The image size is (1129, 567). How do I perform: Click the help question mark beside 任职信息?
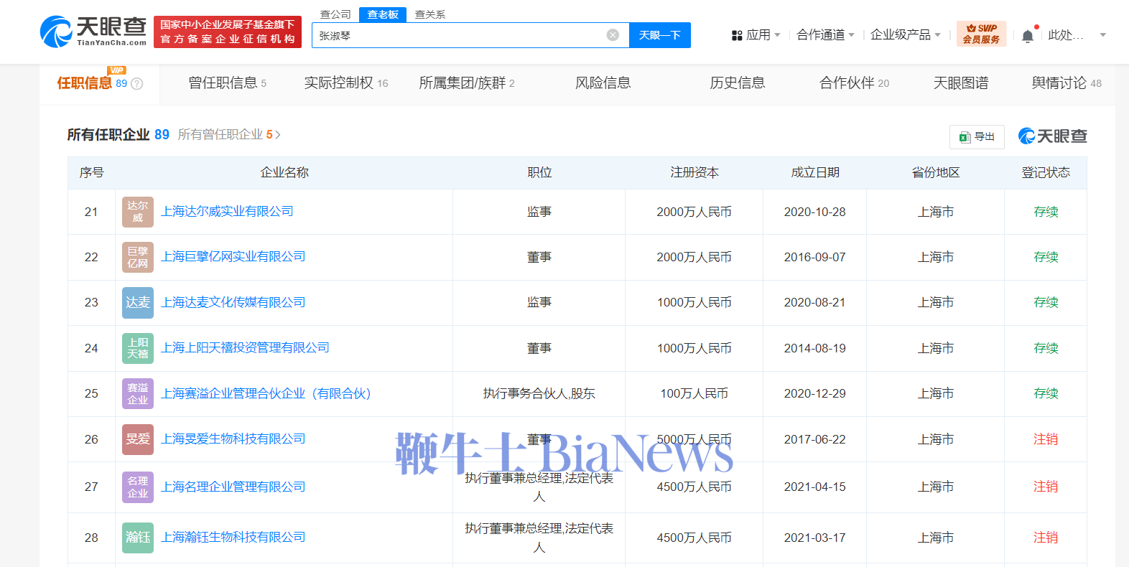(136, 83)
